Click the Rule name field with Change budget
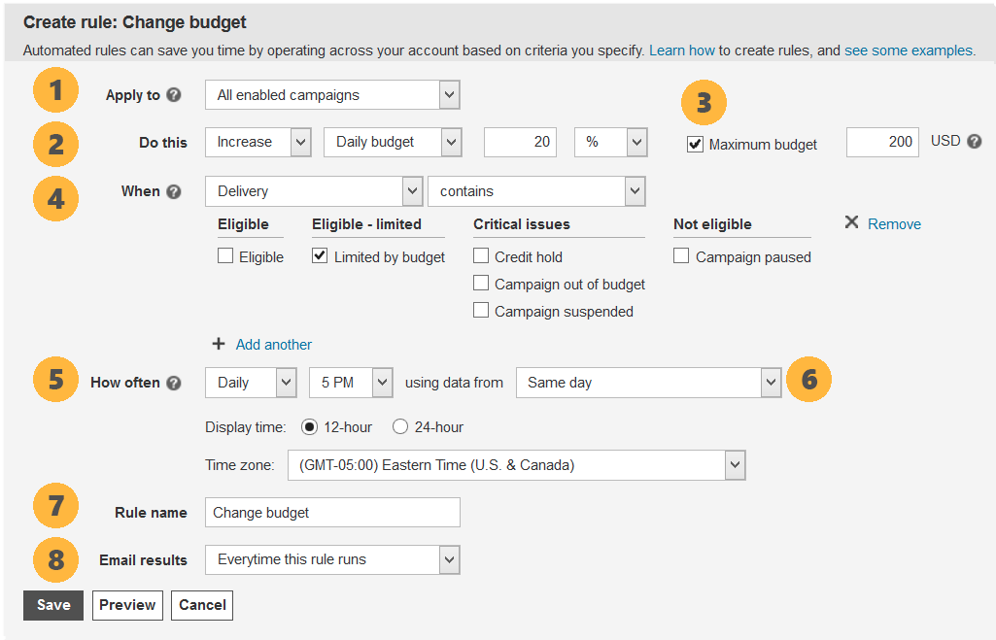This screenshot has width=996, height=640. click(332, 513)
